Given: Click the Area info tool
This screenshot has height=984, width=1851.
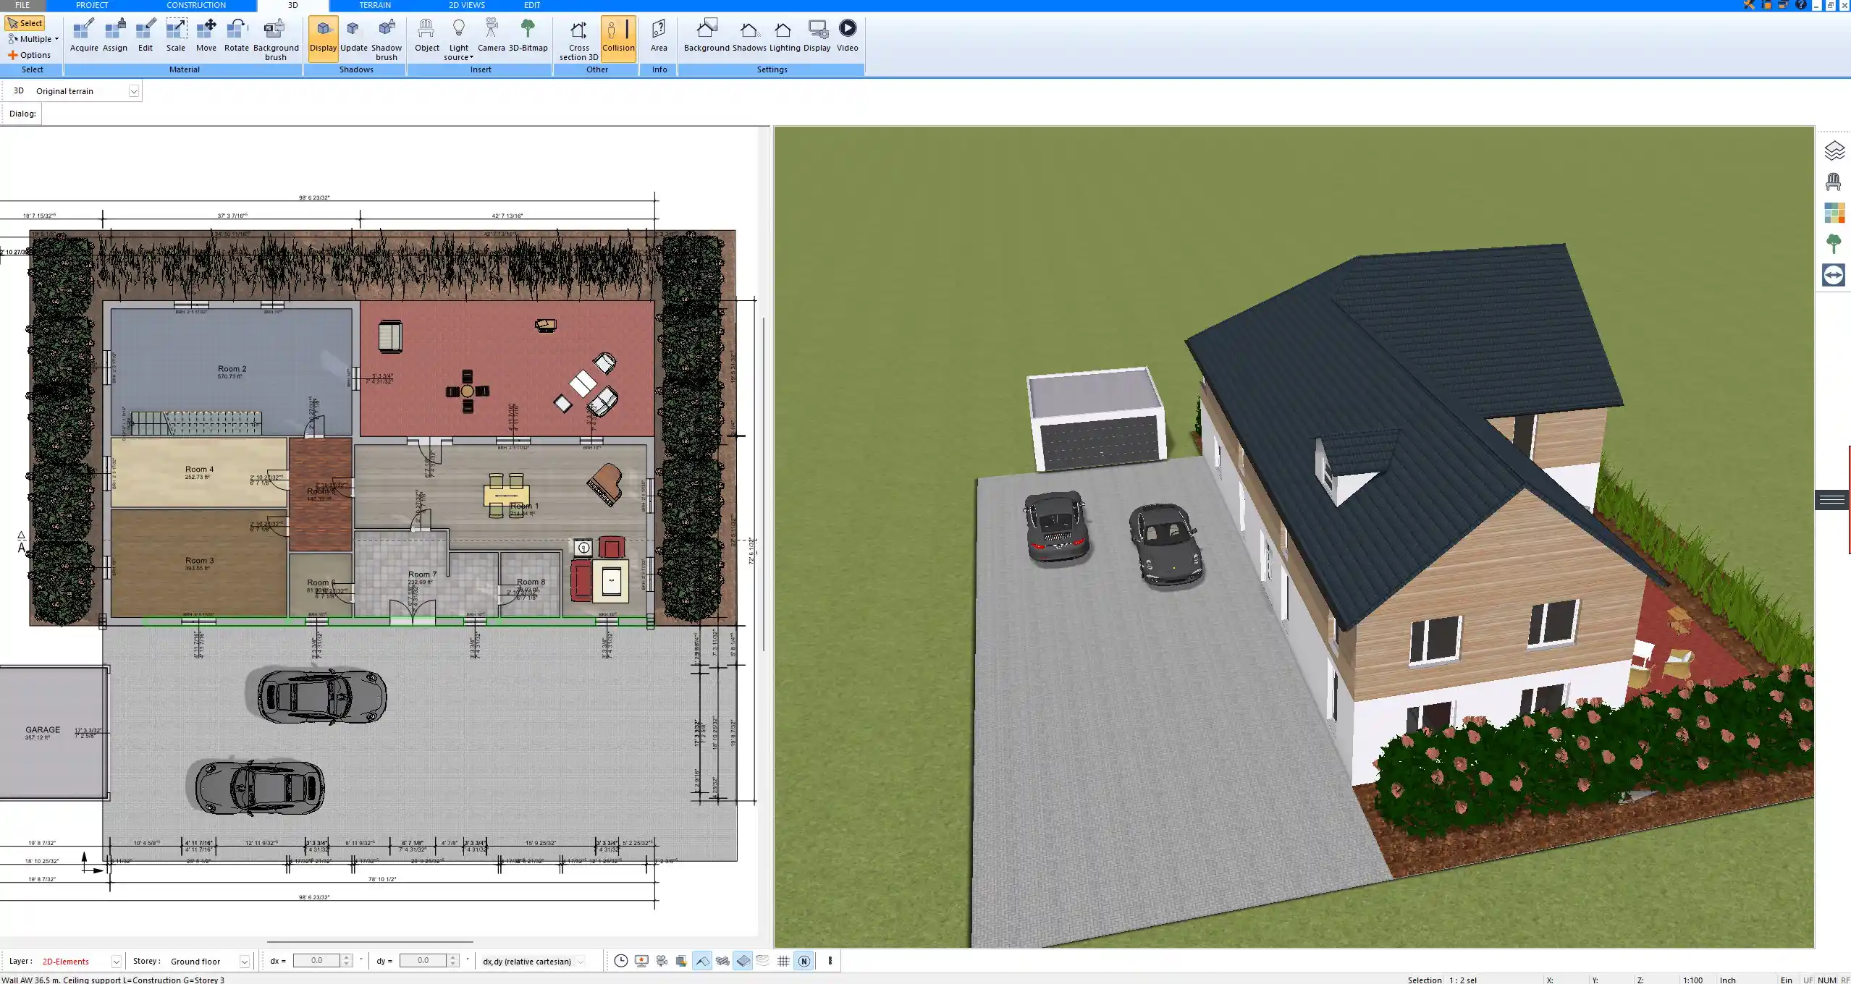Looking at the screenshot, I should pyautogui.click(x=659, y=35).
